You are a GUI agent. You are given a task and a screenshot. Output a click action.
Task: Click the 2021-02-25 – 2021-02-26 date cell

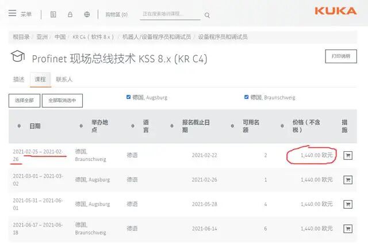point(38,155)
